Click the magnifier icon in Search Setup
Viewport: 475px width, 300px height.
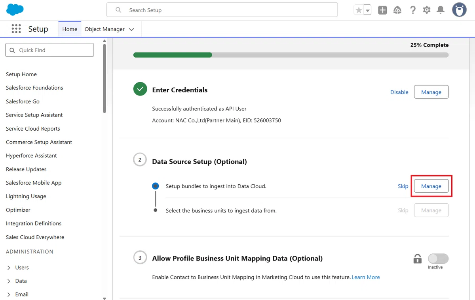pos(118,10)
